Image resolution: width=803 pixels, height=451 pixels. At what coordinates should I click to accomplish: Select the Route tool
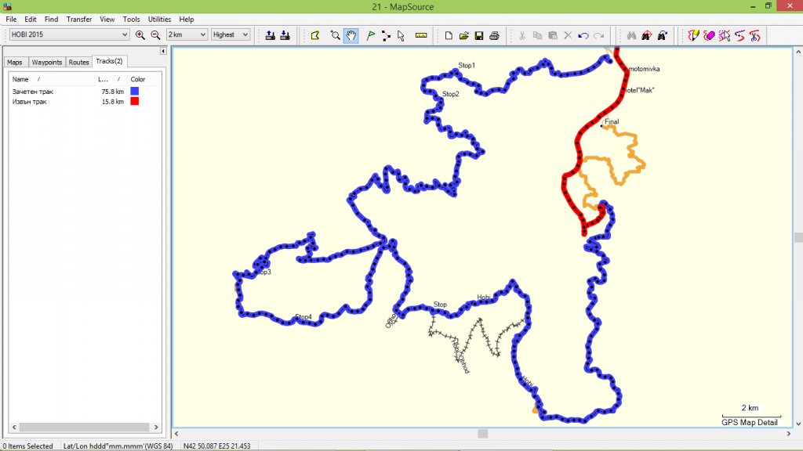pos(386,35)
